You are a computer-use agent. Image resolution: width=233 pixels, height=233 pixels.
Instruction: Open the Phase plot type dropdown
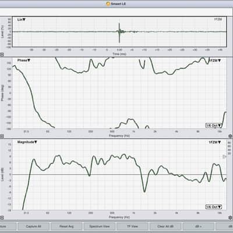(x=24, y=61)
